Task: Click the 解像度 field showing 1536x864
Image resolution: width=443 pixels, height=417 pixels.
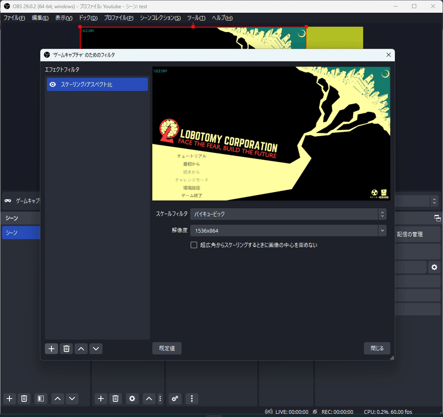Action: pyautogui.click(x=284, y=230)
